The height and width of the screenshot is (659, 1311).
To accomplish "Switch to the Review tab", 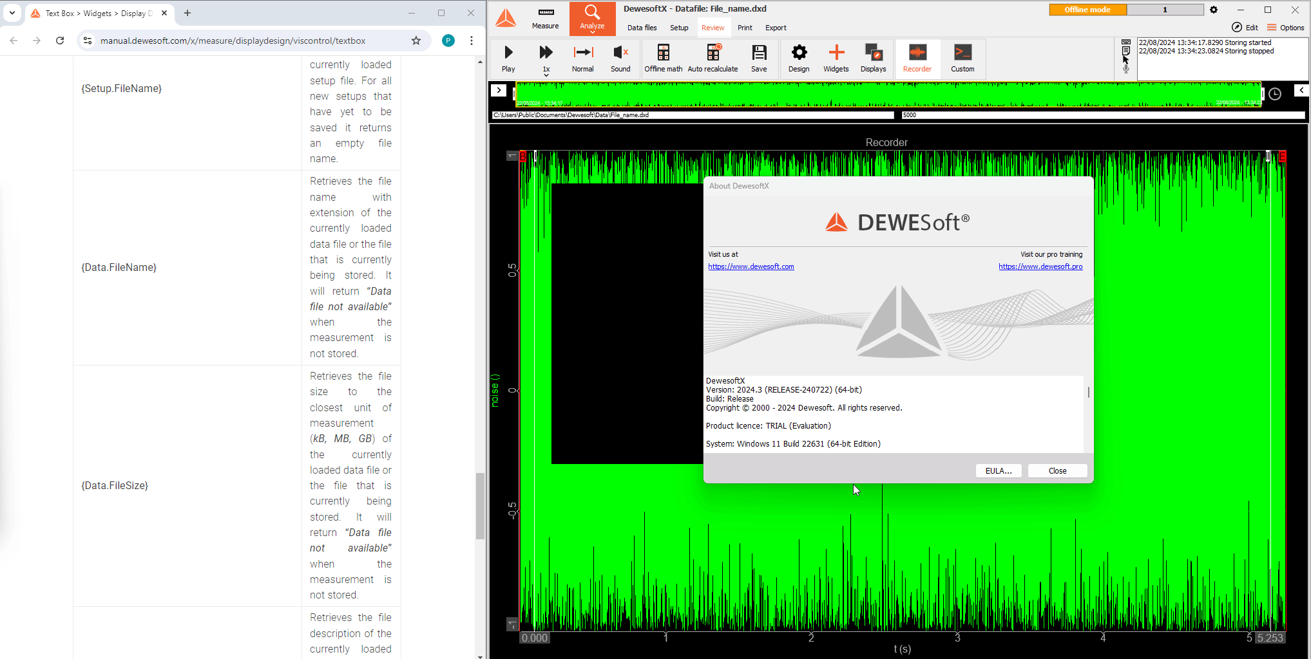I will pyautogui.click(x=713, y=28).
